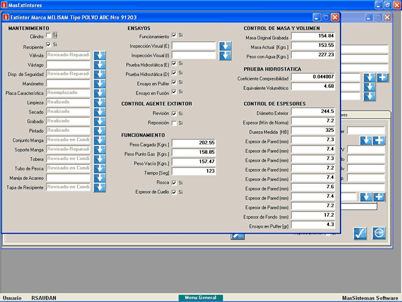The height and width of the screenshot is (302, 402).
Task: Click Menu General in the status bar
Action: (200, 298)
